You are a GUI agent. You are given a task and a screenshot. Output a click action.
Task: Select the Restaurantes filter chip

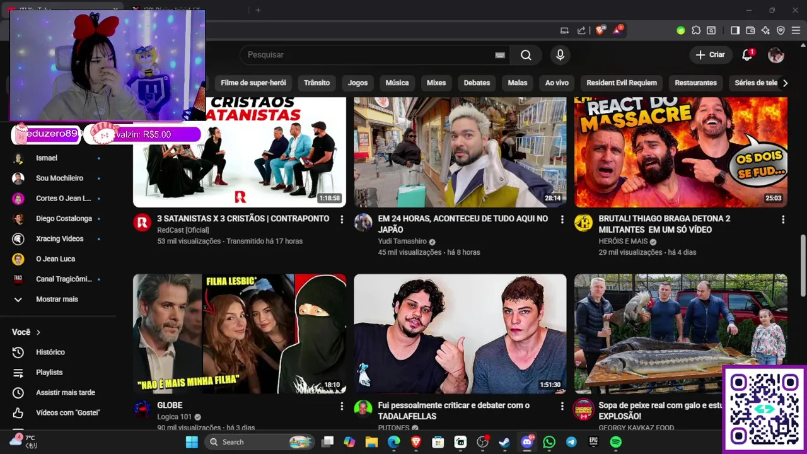[695, 83]
